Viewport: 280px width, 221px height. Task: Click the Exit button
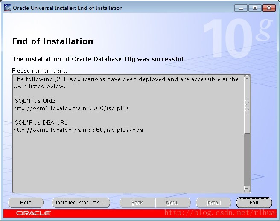point(254,203)
